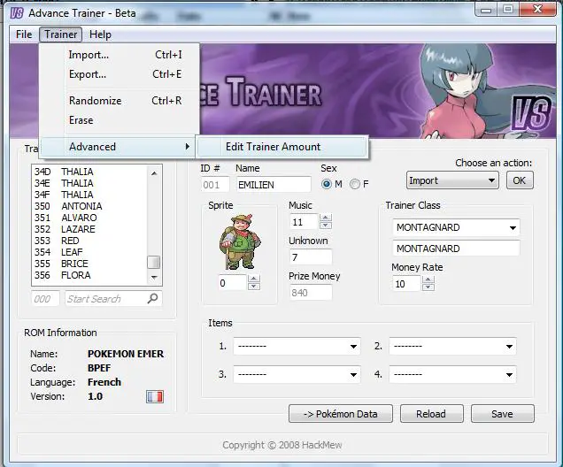Click the 000 ID search field
This screenshot has height=467, width=563.
click(x=45, y=299)
